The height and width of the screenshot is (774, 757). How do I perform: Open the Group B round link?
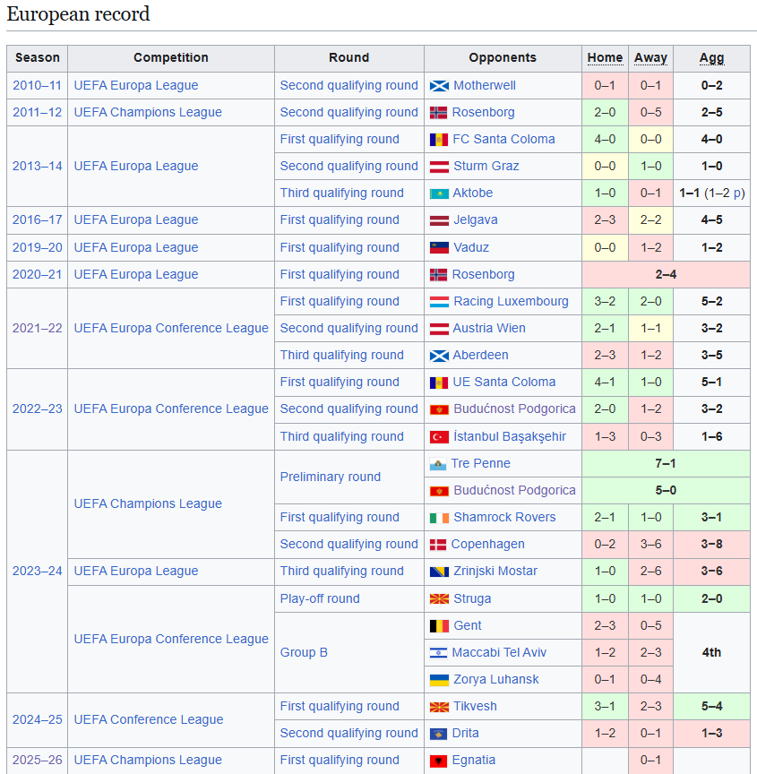[304, 652]
